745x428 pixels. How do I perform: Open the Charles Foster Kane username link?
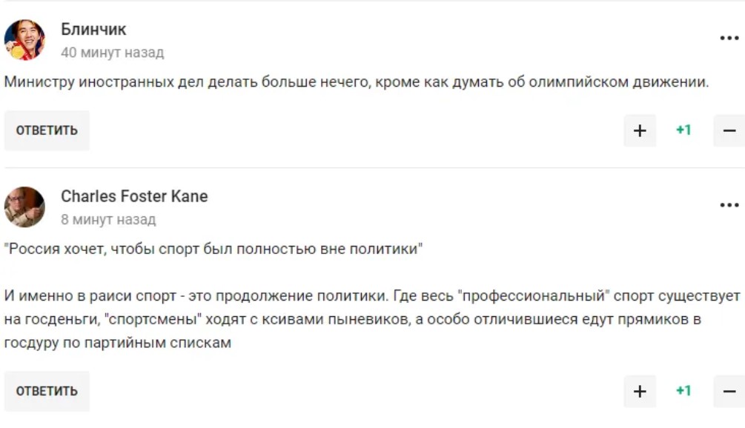134,196
